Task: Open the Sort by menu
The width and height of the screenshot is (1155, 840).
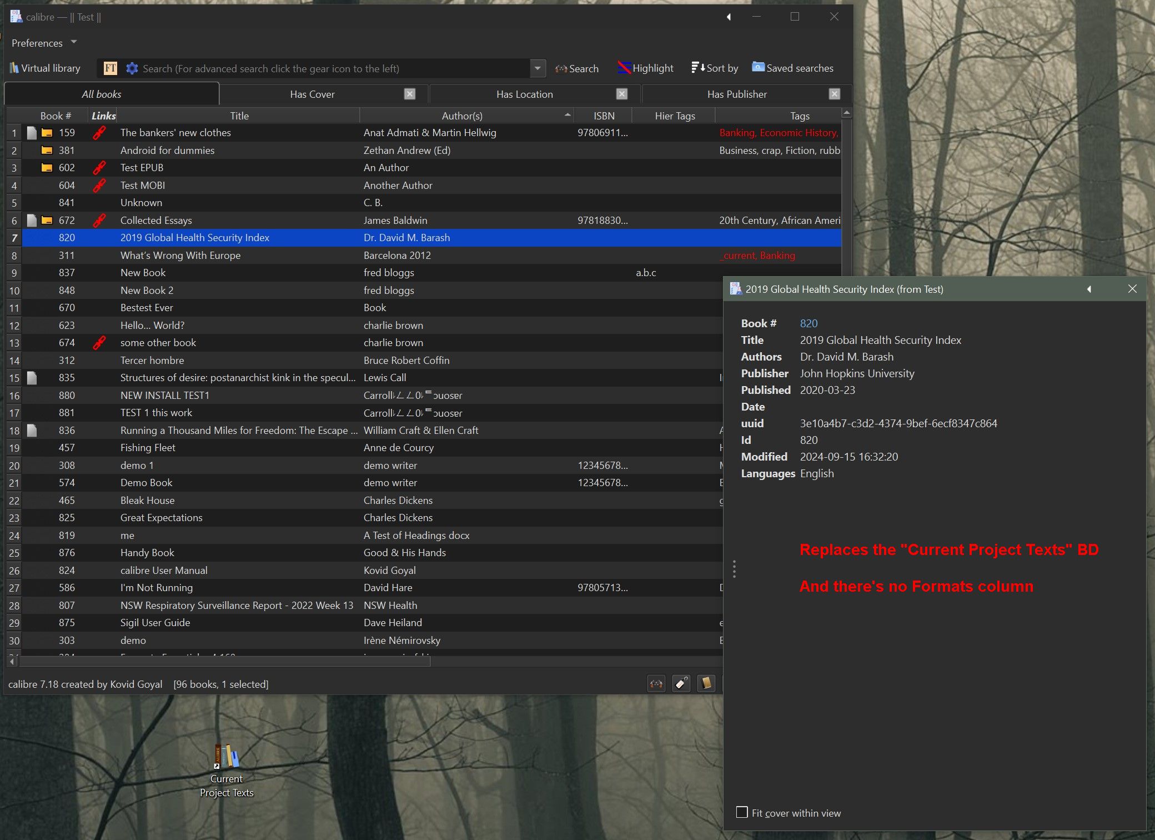Action: point(715,68)
